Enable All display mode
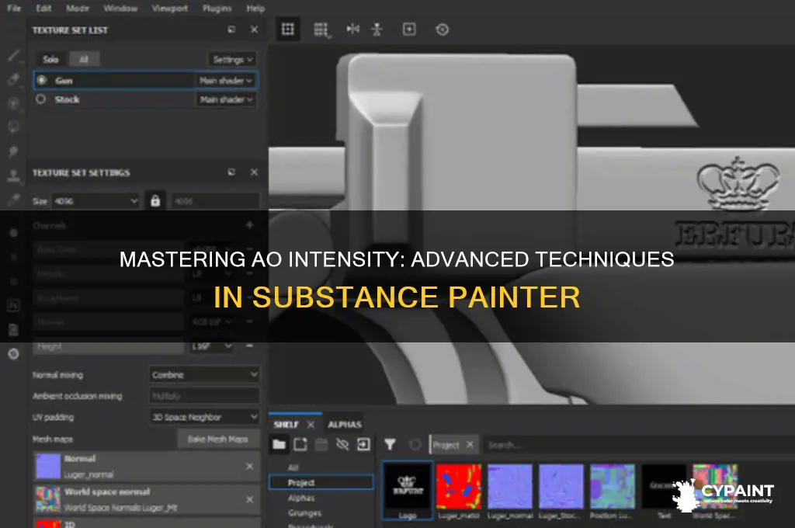This screenshot has width=795, height=528. click(x=84, y=59)
